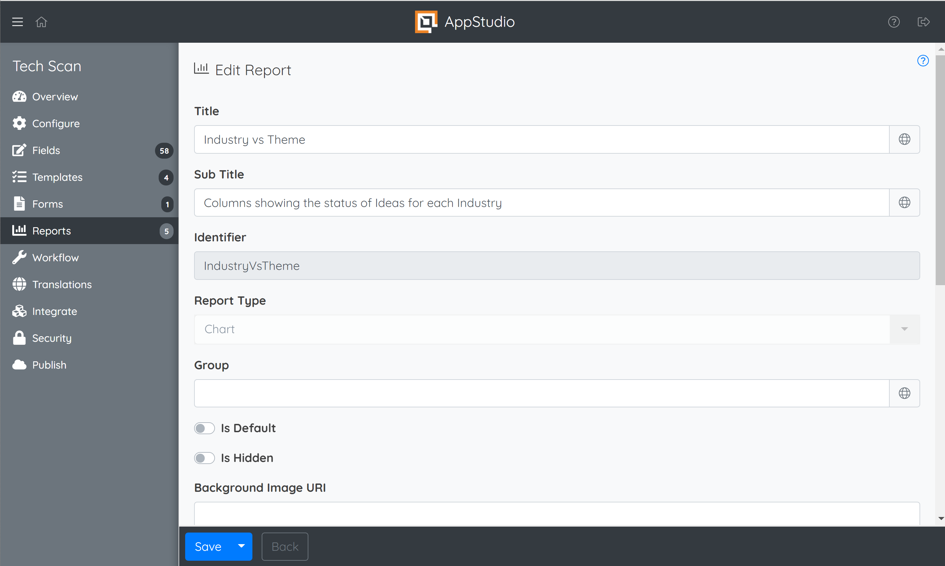945x566 pixels.
Task: Select Reports in the sidebar
Action: pos(89,231)
